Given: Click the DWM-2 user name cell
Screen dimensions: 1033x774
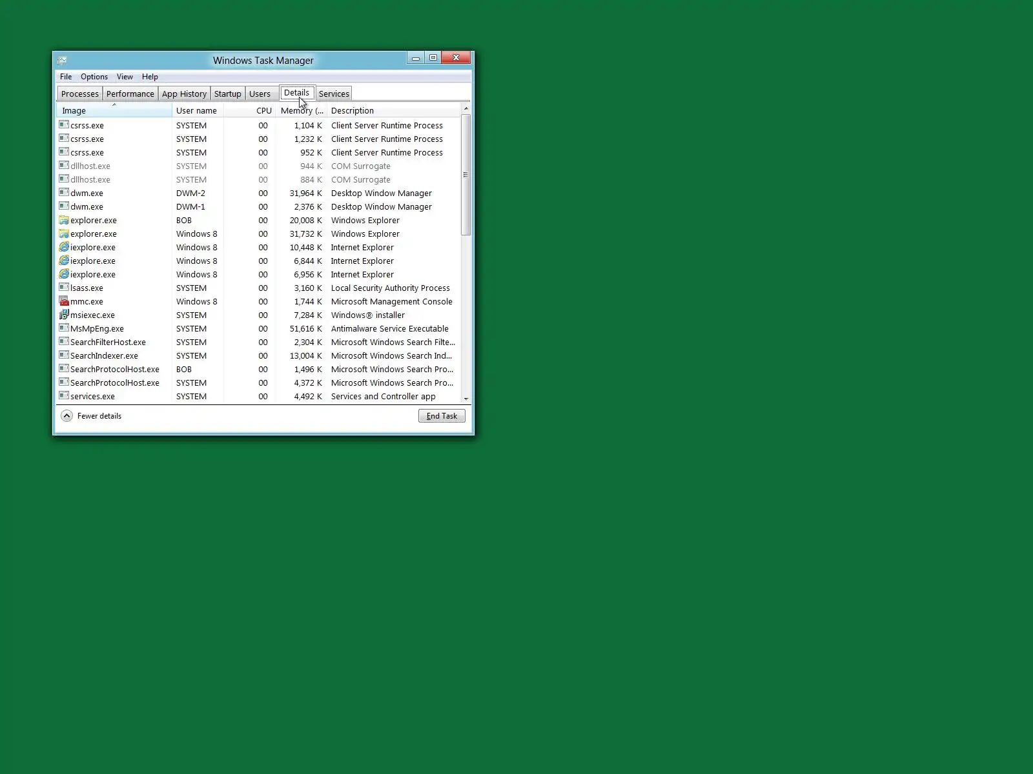Looking at the screenshot, I should tap(190, 193).
